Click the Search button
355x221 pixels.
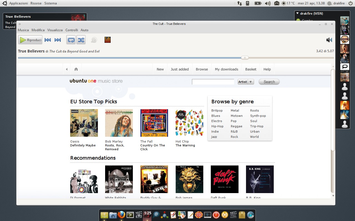269,82
